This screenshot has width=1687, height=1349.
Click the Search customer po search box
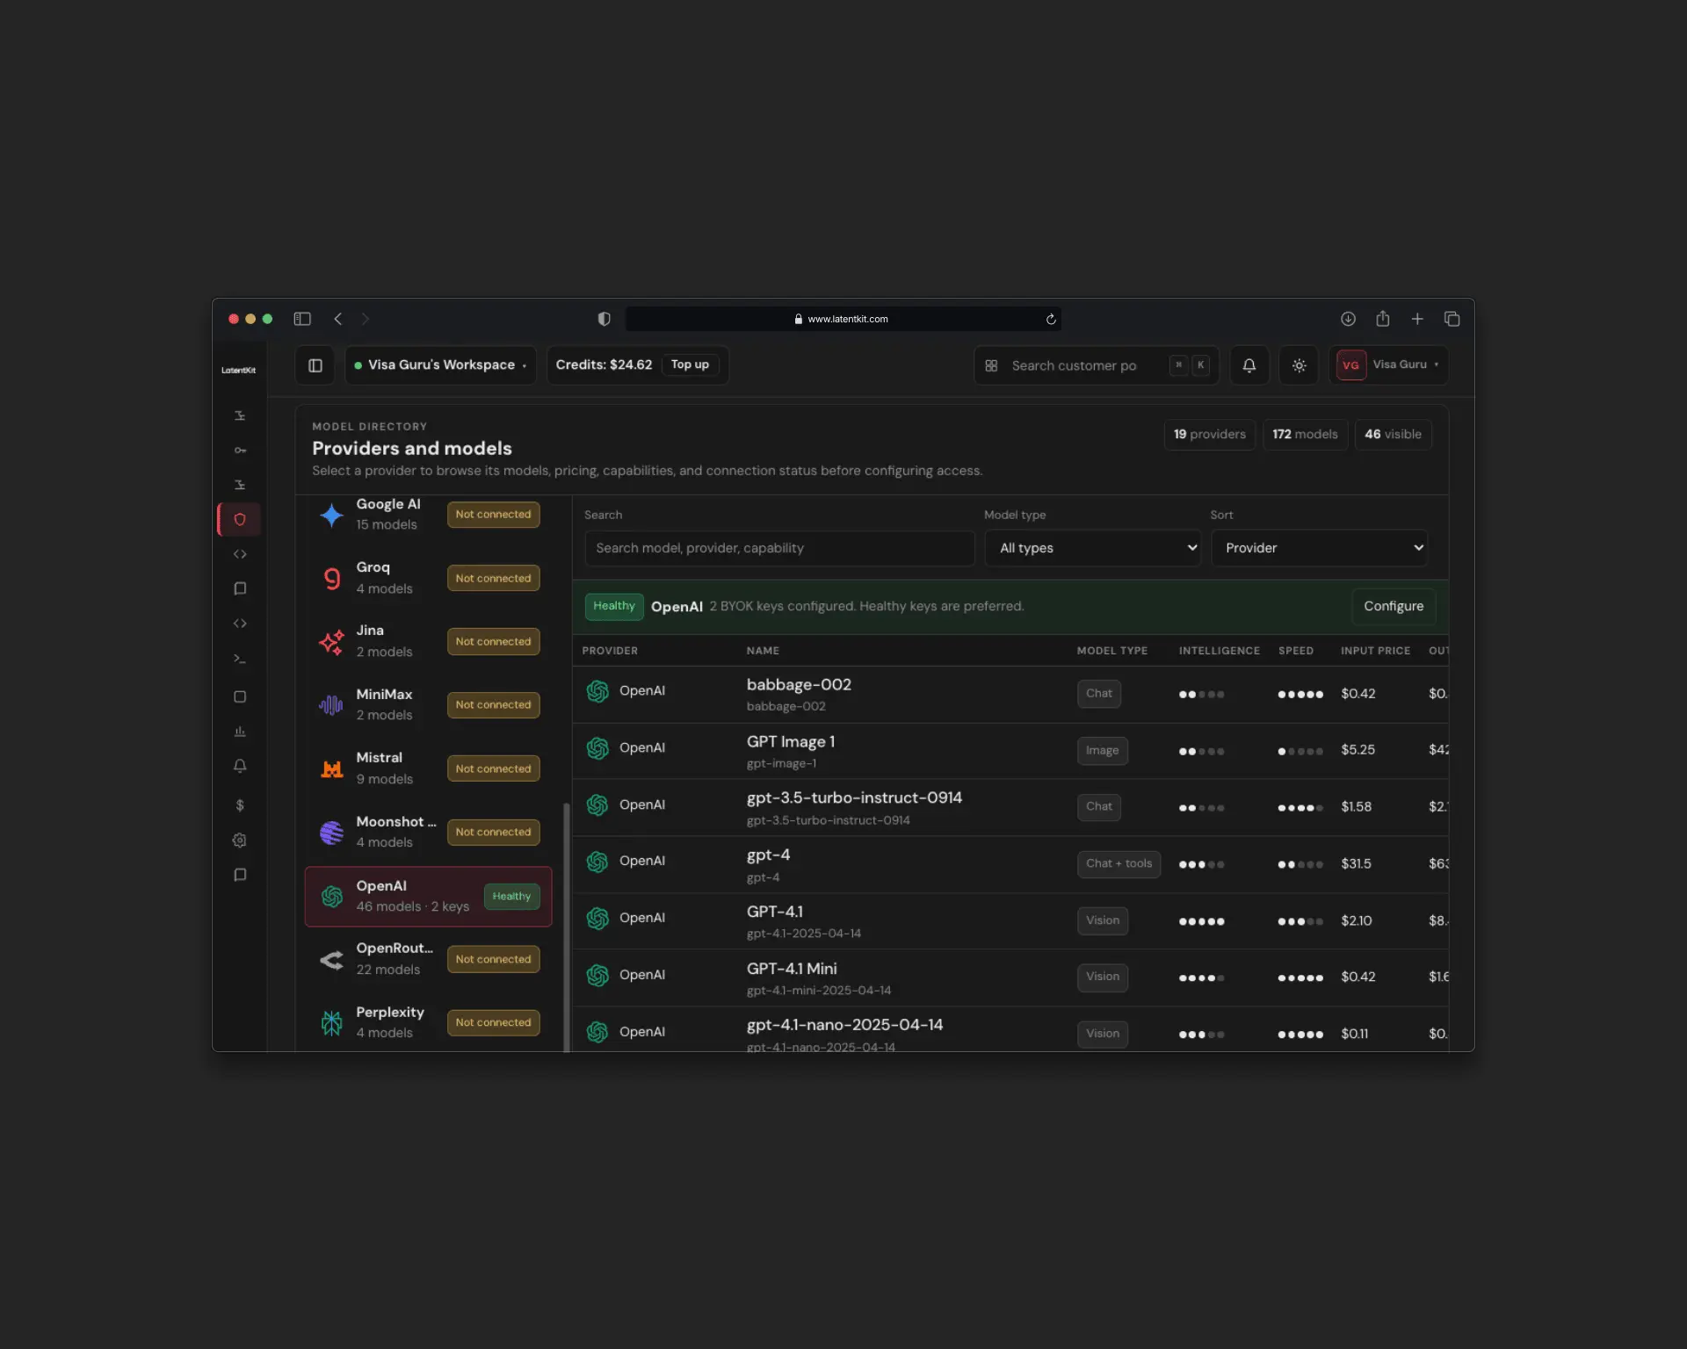point(1096,365)
